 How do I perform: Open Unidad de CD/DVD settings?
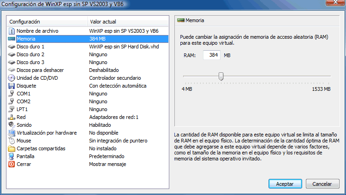pyautogui.click(x=88, y=78)
